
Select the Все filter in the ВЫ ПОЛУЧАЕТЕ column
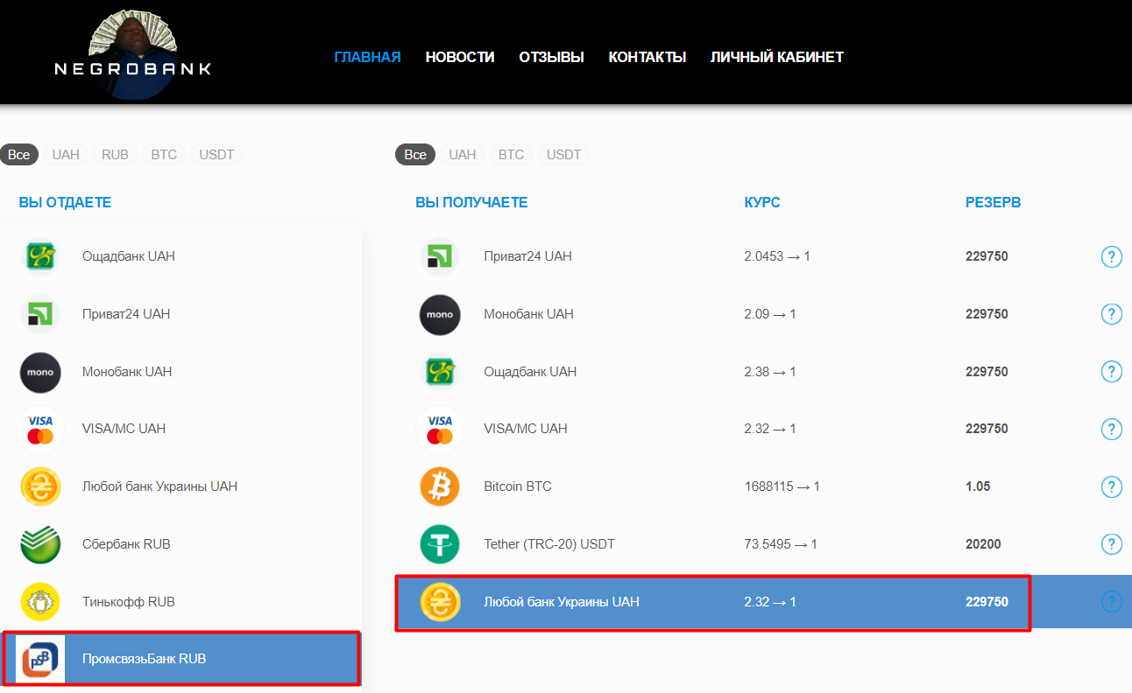(415, 155)
